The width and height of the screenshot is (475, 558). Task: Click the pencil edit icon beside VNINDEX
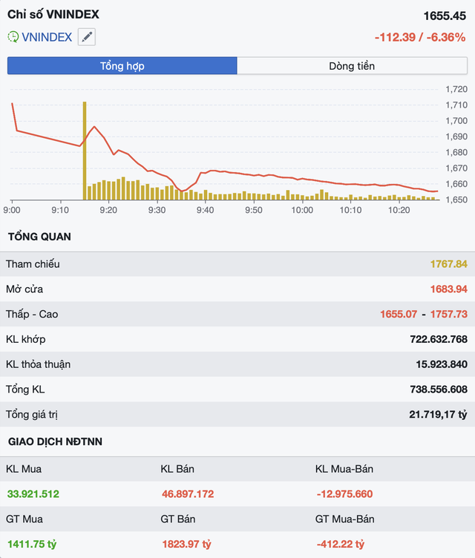point(87,36)
